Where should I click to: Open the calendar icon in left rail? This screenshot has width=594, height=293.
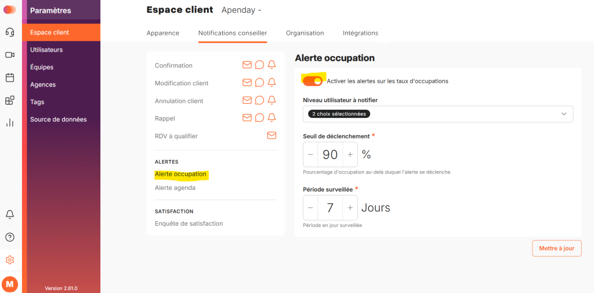pos(10,78)
